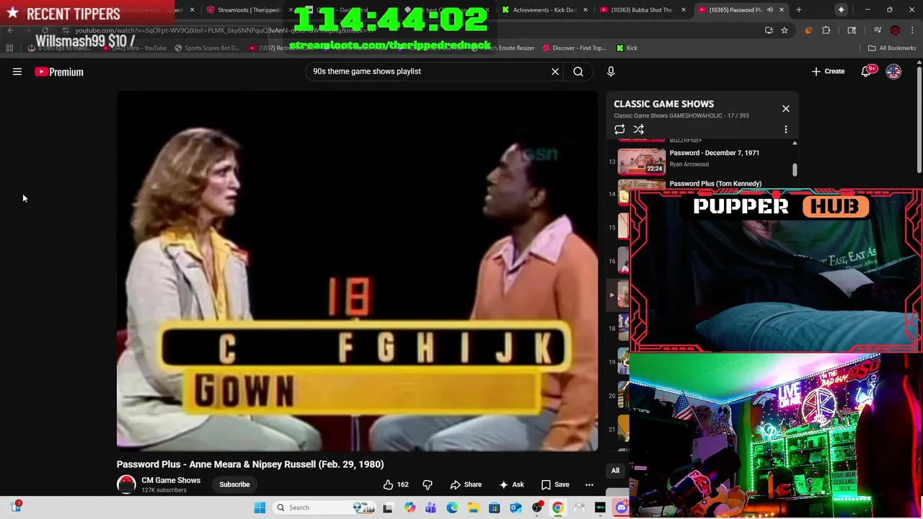Open the CM Game Shows channel name link
Image resolution: width=923 pixels, height=519 pixels.
pyautogui.click(x=171, y=480)
